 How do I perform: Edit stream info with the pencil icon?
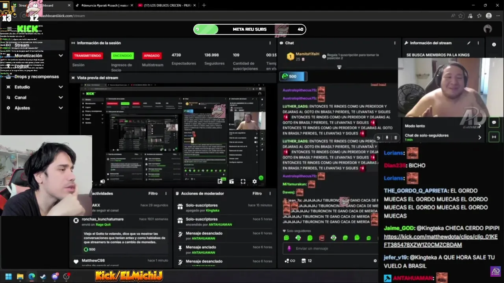(469, 43)
